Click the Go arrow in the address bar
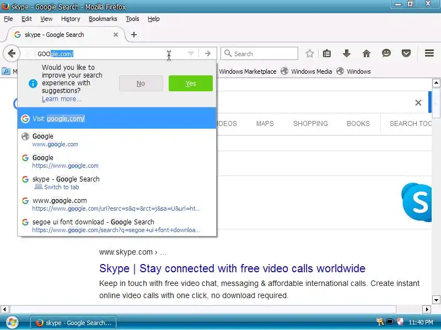Image resolution: width=441 pixels, height=330 pixels. [208, 53]
